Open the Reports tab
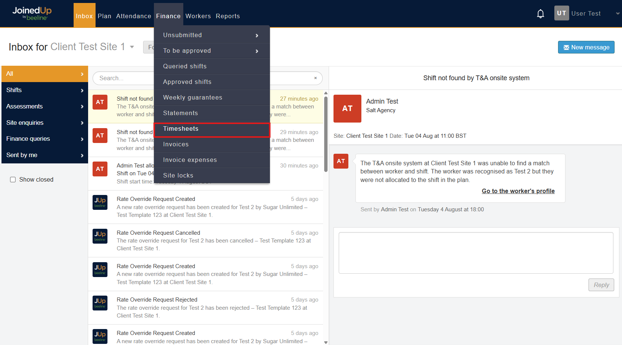This screenshot has width=622, height=345. coord(228,16)
